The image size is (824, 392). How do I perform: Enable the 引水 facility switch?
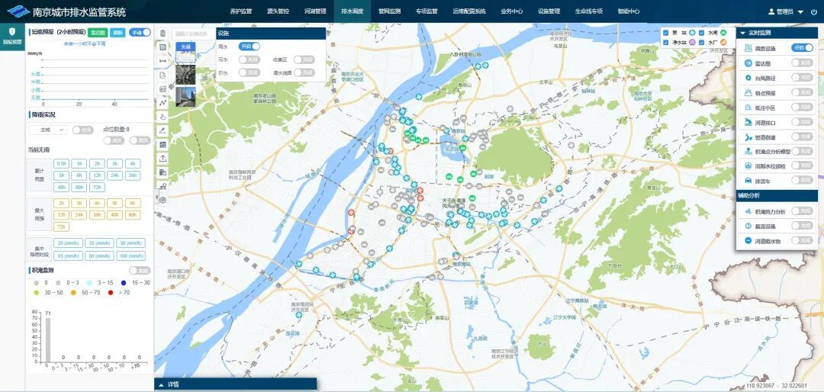249,72
